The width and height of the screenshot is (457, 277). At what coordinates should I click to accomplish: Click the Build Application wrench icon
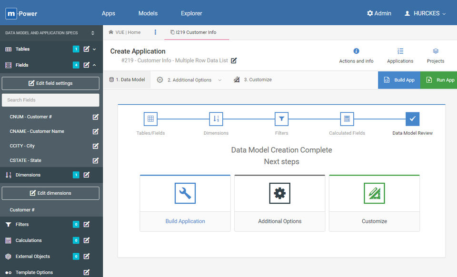point(185,193)
